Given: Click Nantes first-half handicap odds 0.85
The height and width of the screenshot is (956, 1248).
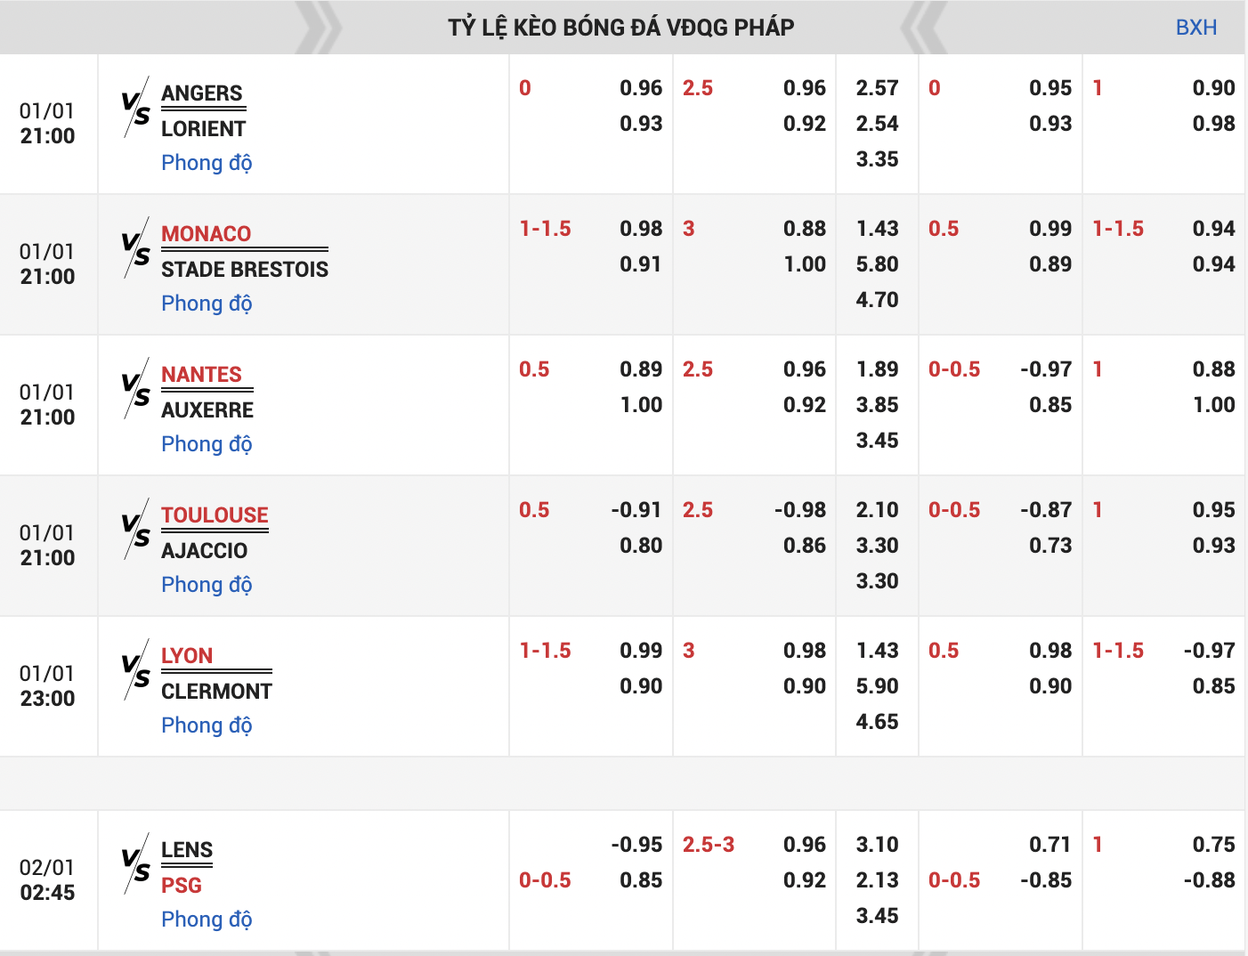Looking at the screenshot, I should [x=1050, y=405].
